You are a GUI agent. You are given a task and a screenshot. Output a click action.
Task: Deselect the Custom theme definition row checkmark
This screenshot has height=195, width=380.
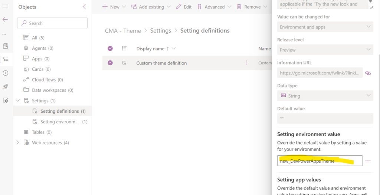(110, 63)
